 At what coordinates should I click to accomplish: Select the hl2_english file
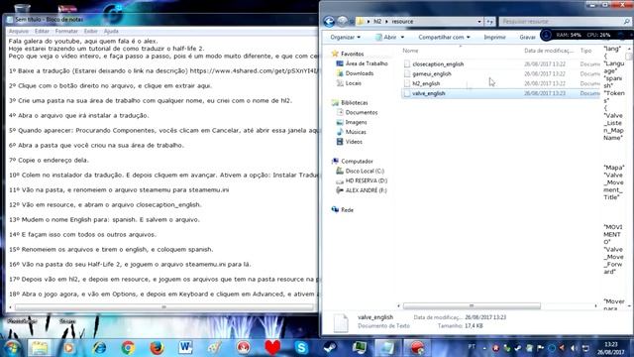pos(426,83)
